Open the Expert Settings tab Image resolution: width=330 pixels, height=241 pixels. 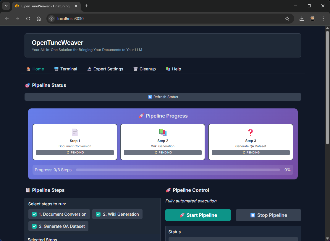[x=105, y=69]
